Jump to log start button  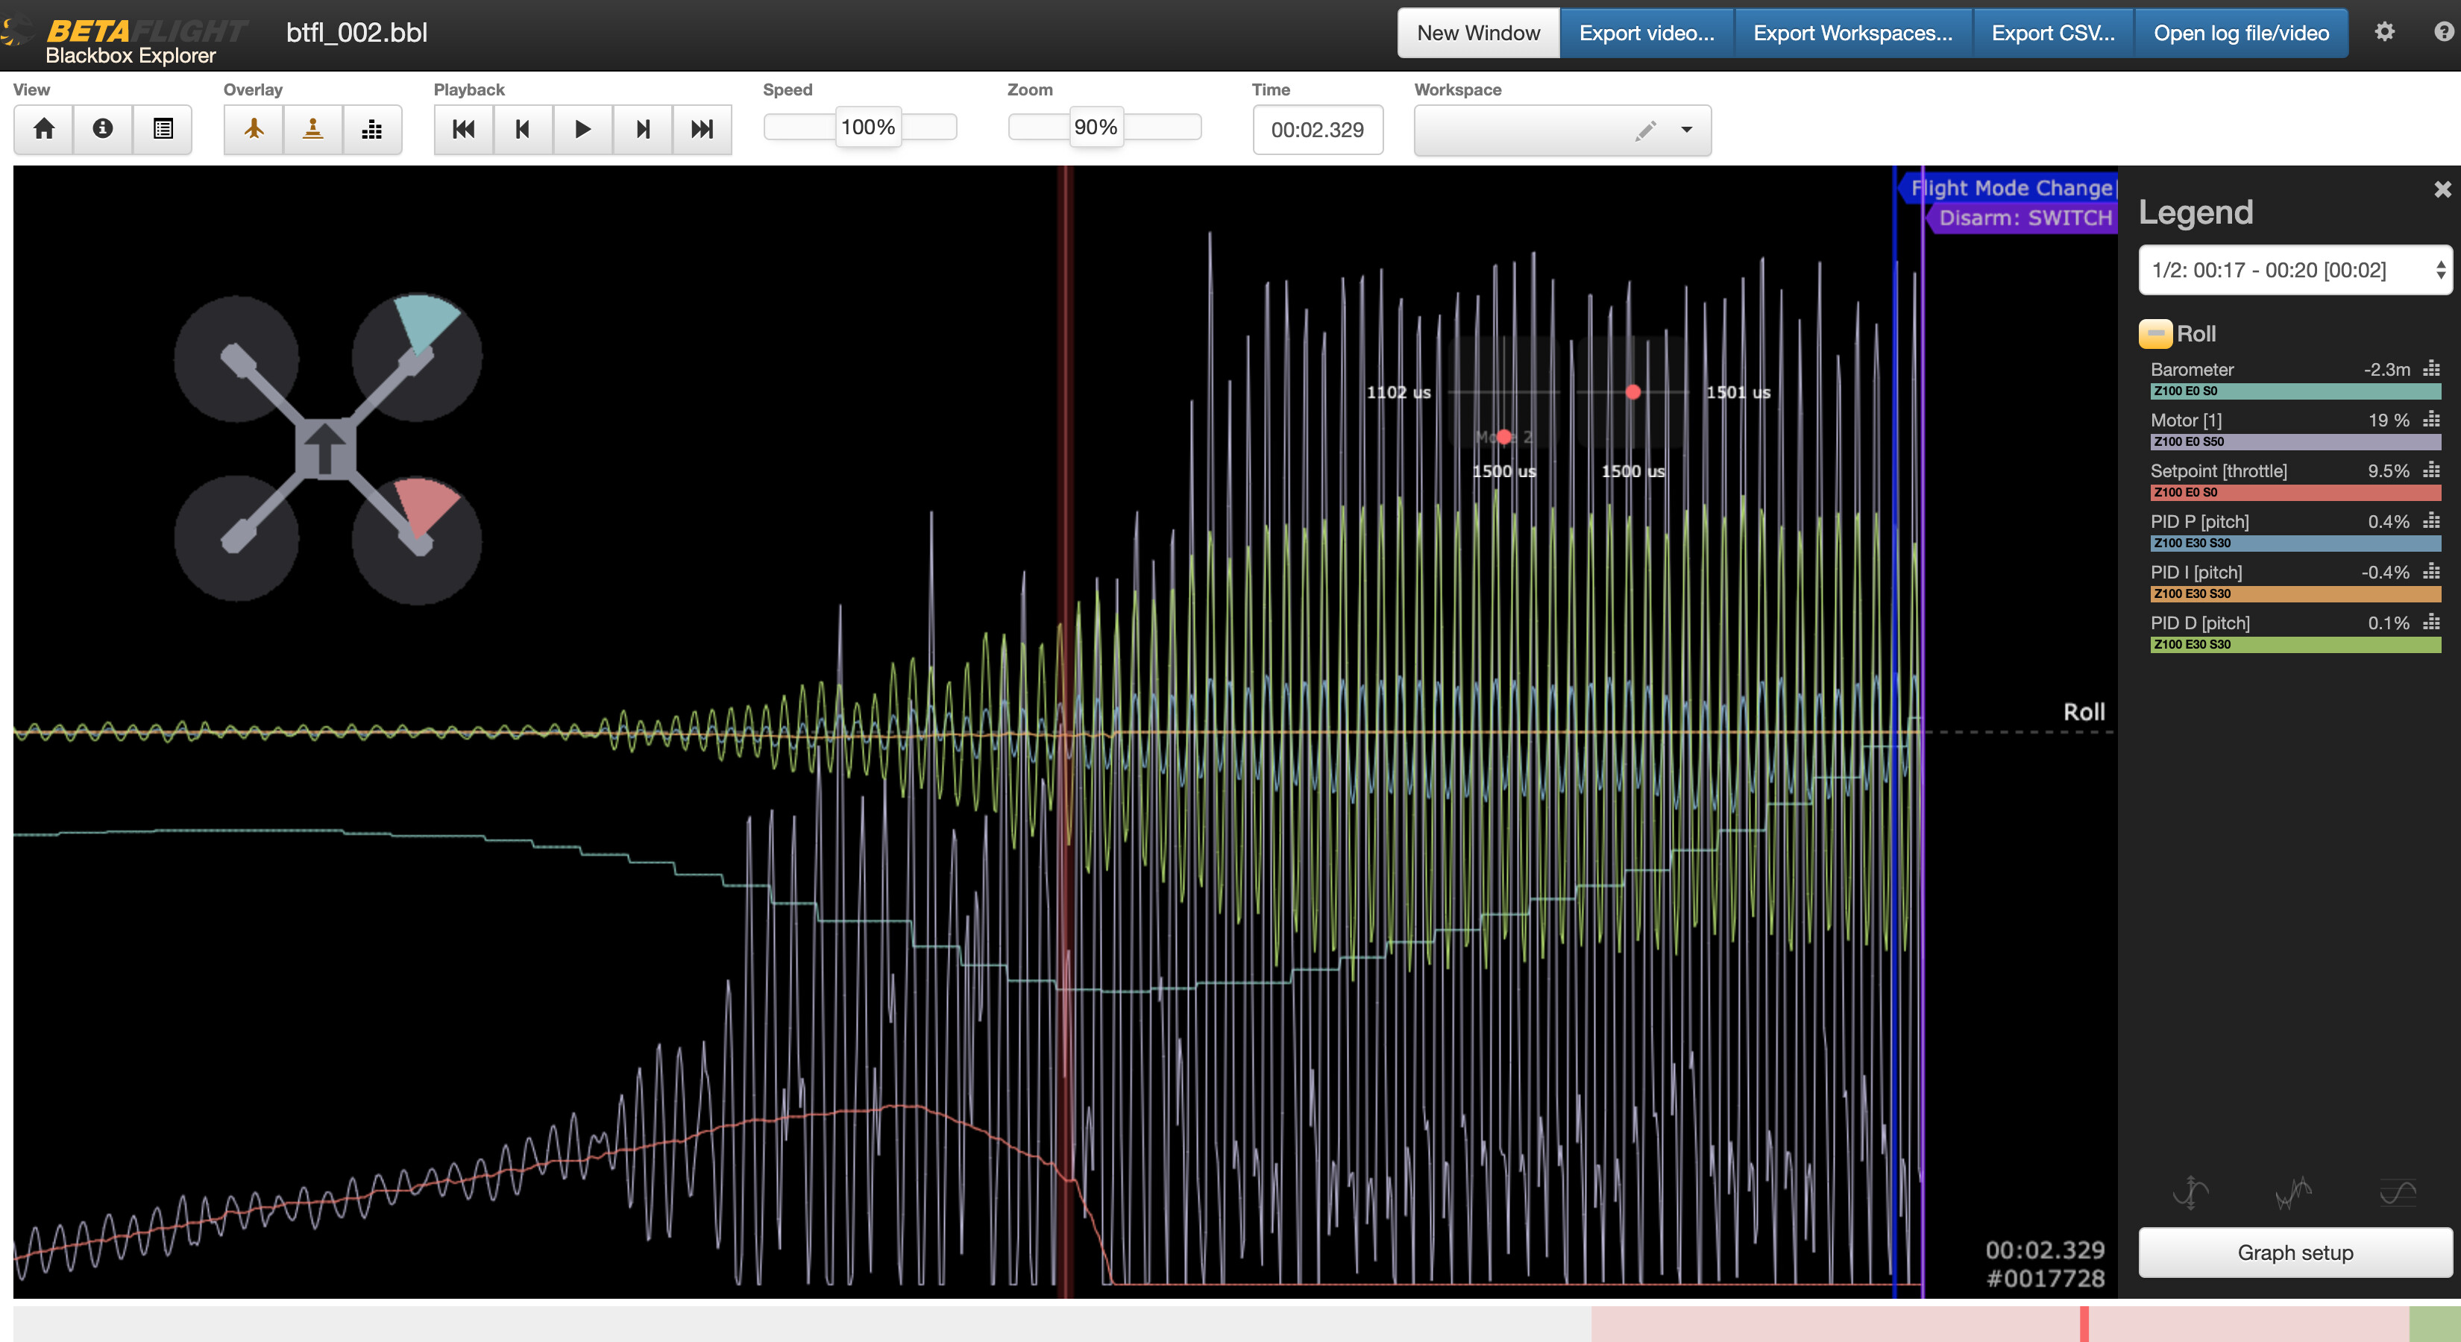463,129
